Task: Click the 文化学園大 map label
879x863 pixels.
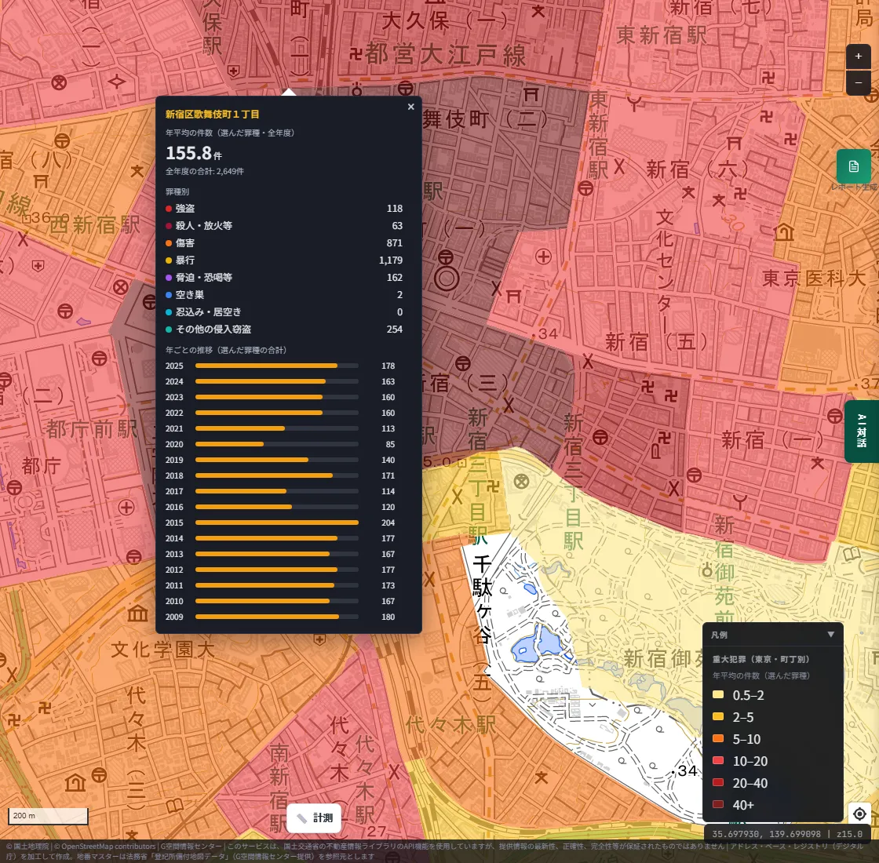Action: pos(162,650)
